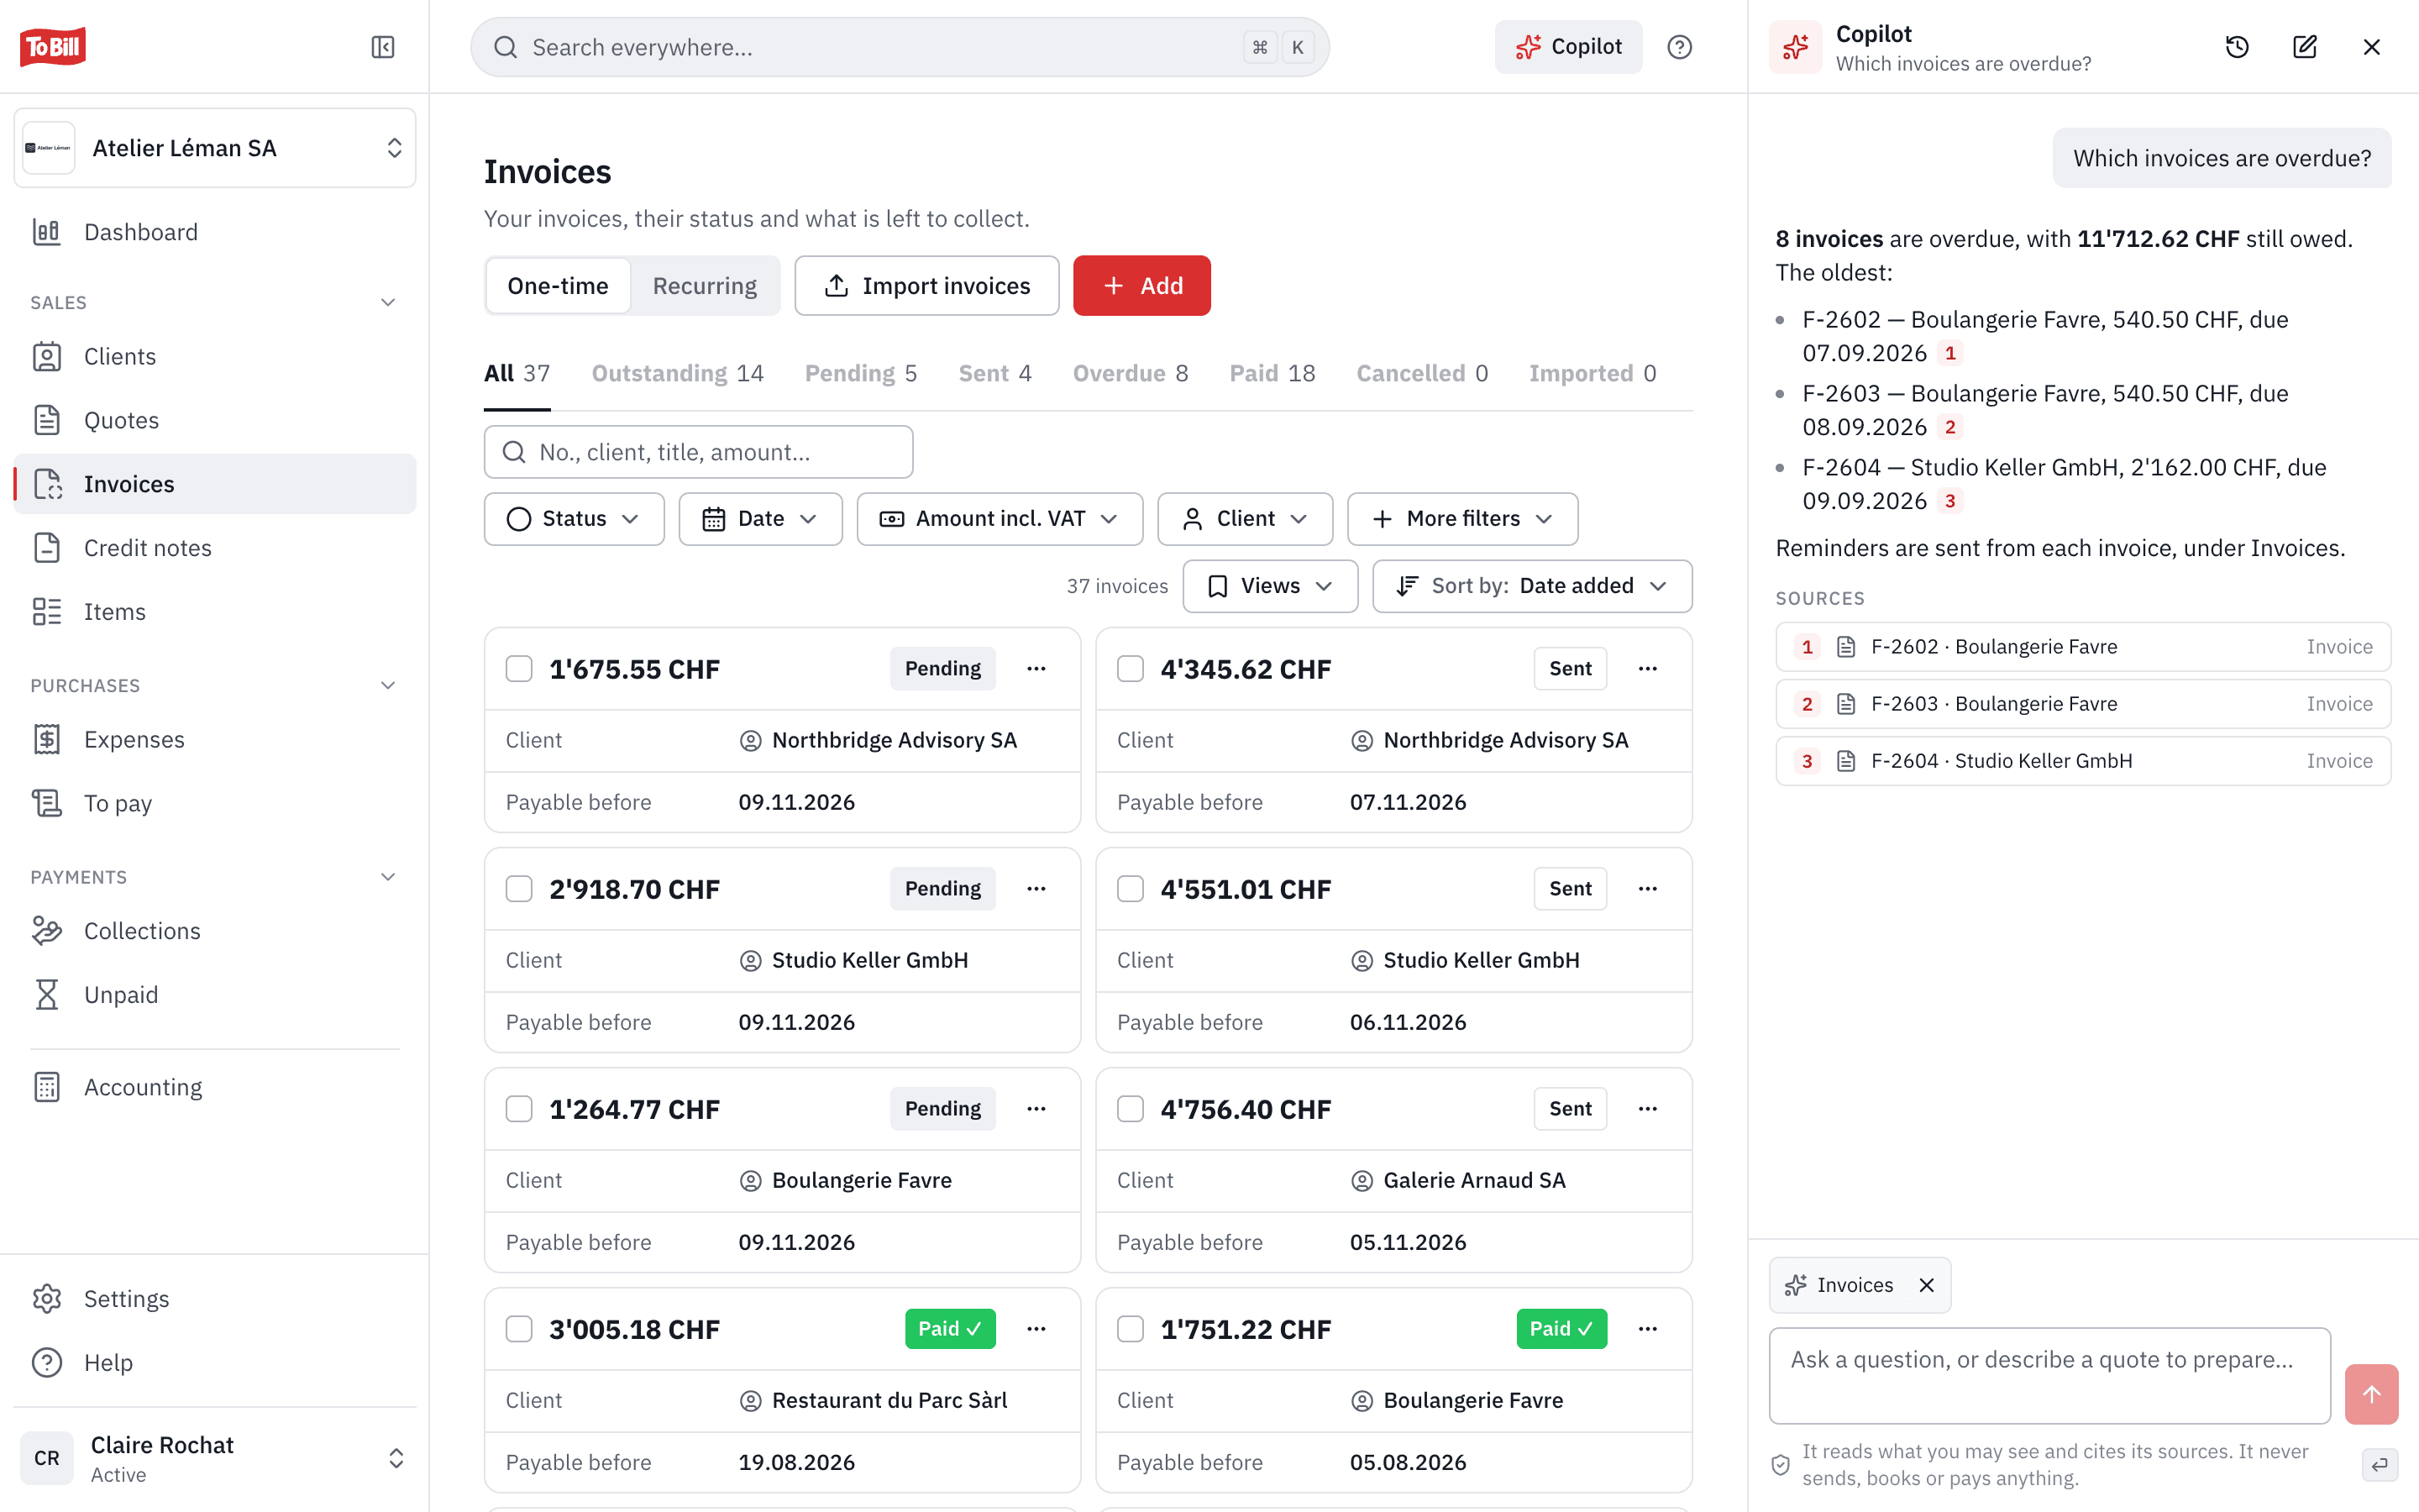Open options menu for 3'005.18 CHF invoice
The image size is (2419, 1512).
(x=1036, y=1328)
